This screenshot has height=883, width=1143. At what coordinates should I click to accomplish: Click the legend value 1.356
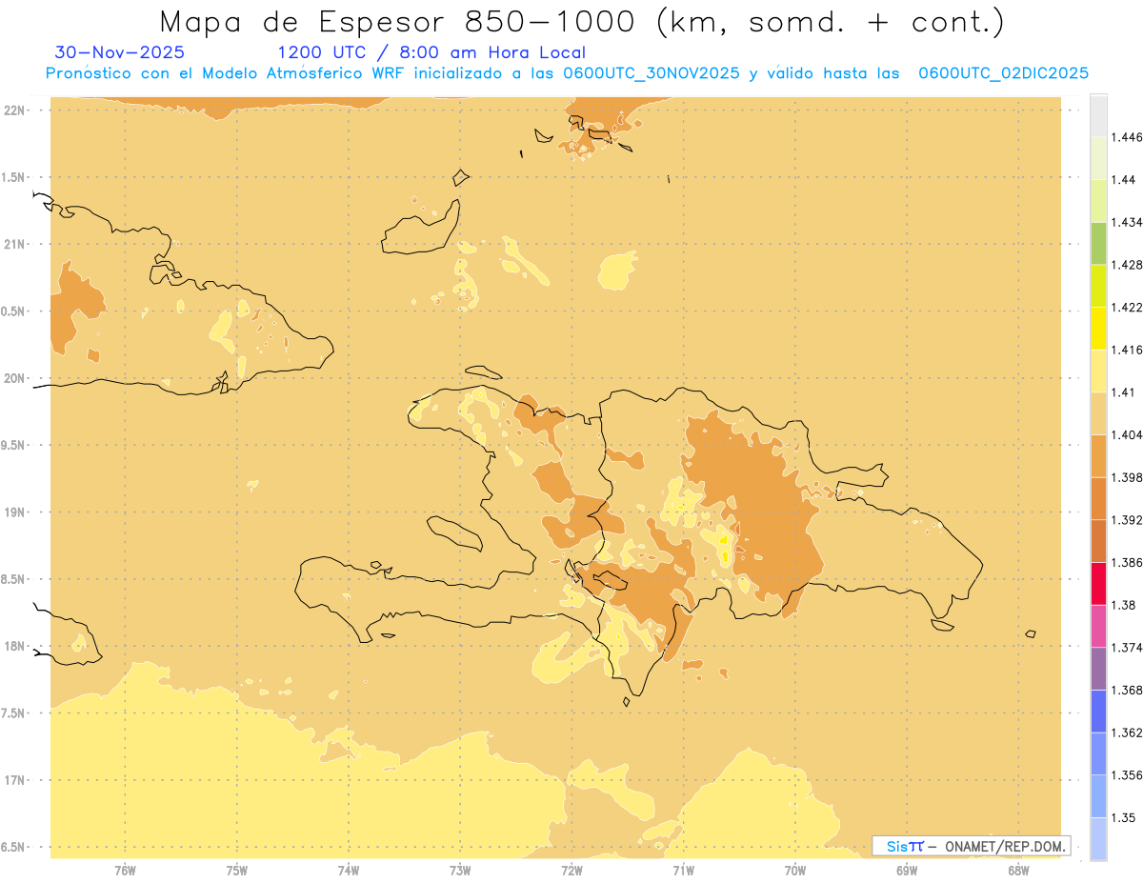click(x=1126, y=774)
